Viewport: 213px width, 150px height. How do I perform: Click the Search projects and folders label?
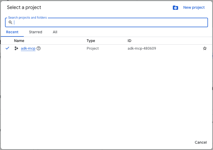tap(27, 18)
